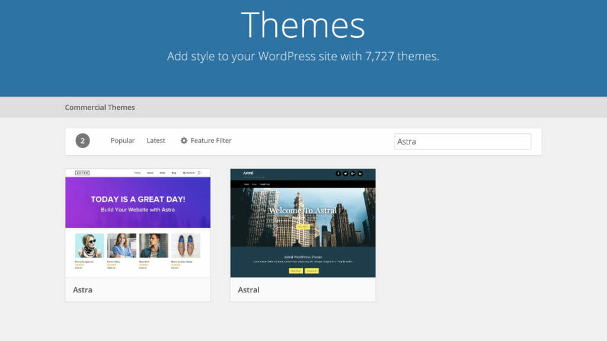Click the Astra logo in the theme preview
This screenshot has height=341, width=607.
82,172
